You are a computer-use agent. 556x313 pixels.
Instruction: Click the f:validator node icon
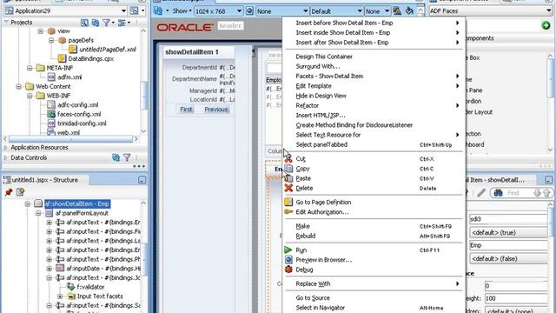71,287
